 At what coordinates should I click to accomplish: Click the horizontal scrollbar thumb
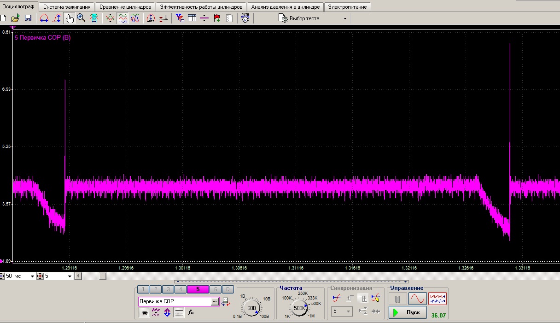tap(103, 276)
